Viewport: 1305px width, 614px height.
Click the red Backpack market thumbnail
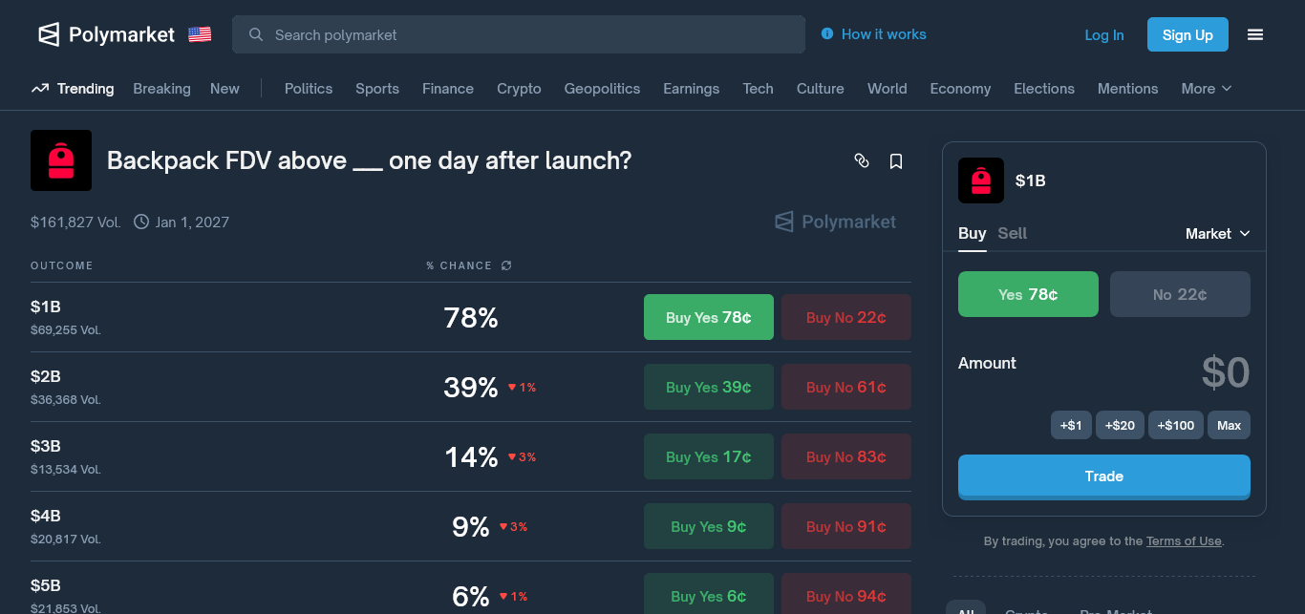[x=61, y=160]
